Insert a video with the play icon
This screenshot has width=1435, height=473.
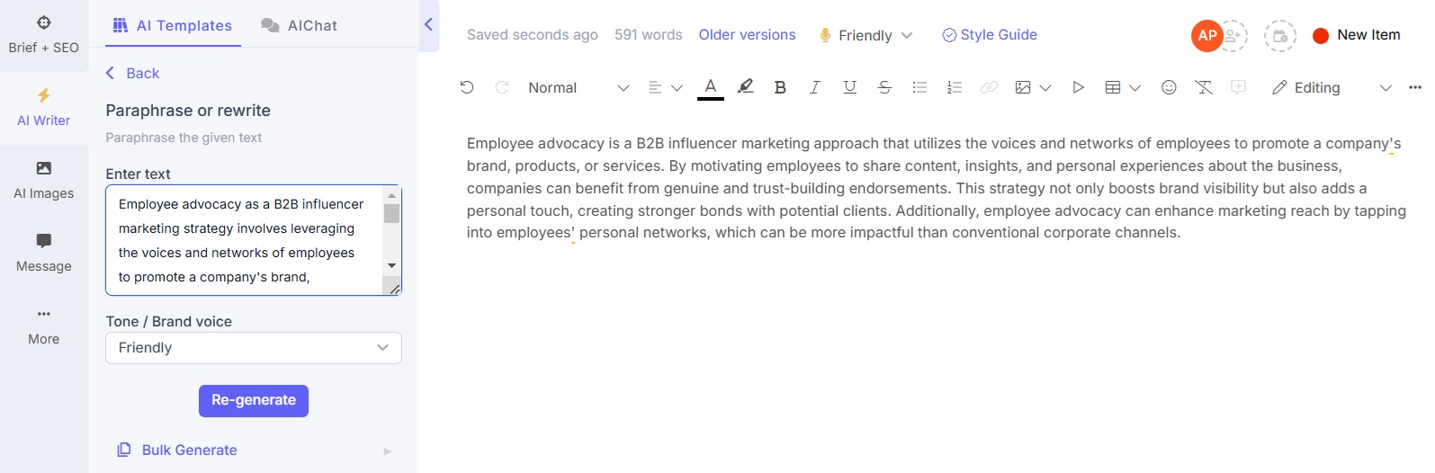coord(1078,87)
